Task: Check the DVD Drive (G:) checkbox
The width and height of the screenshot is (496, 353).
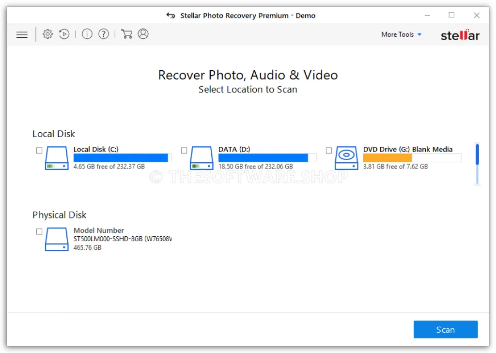Action: pos(329,151)
